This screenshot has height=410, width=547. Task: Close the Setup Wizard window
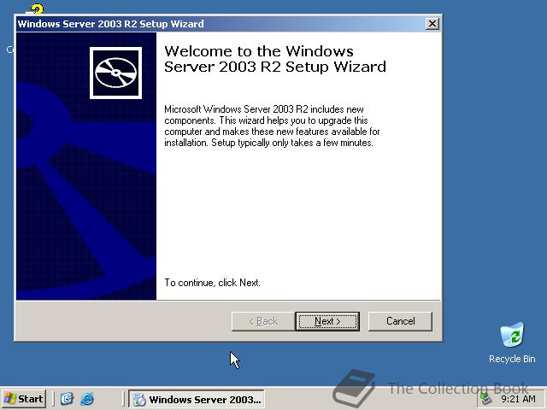pyautogui.click(x=432, y=24)
